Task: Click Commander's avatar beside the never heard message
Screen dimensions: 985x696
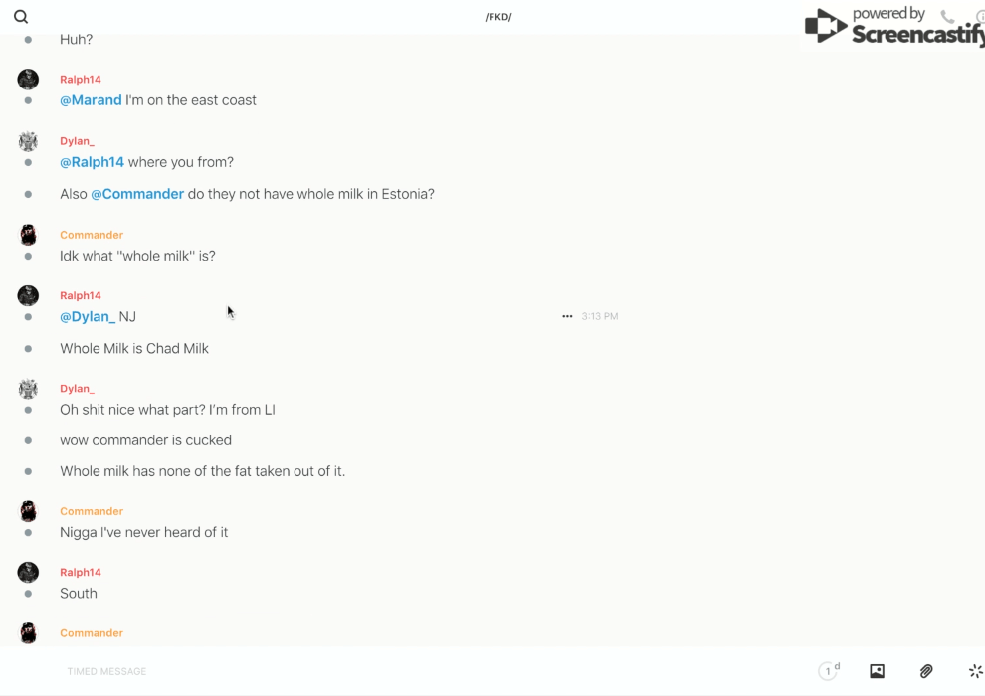Action: tap(28, 512)
